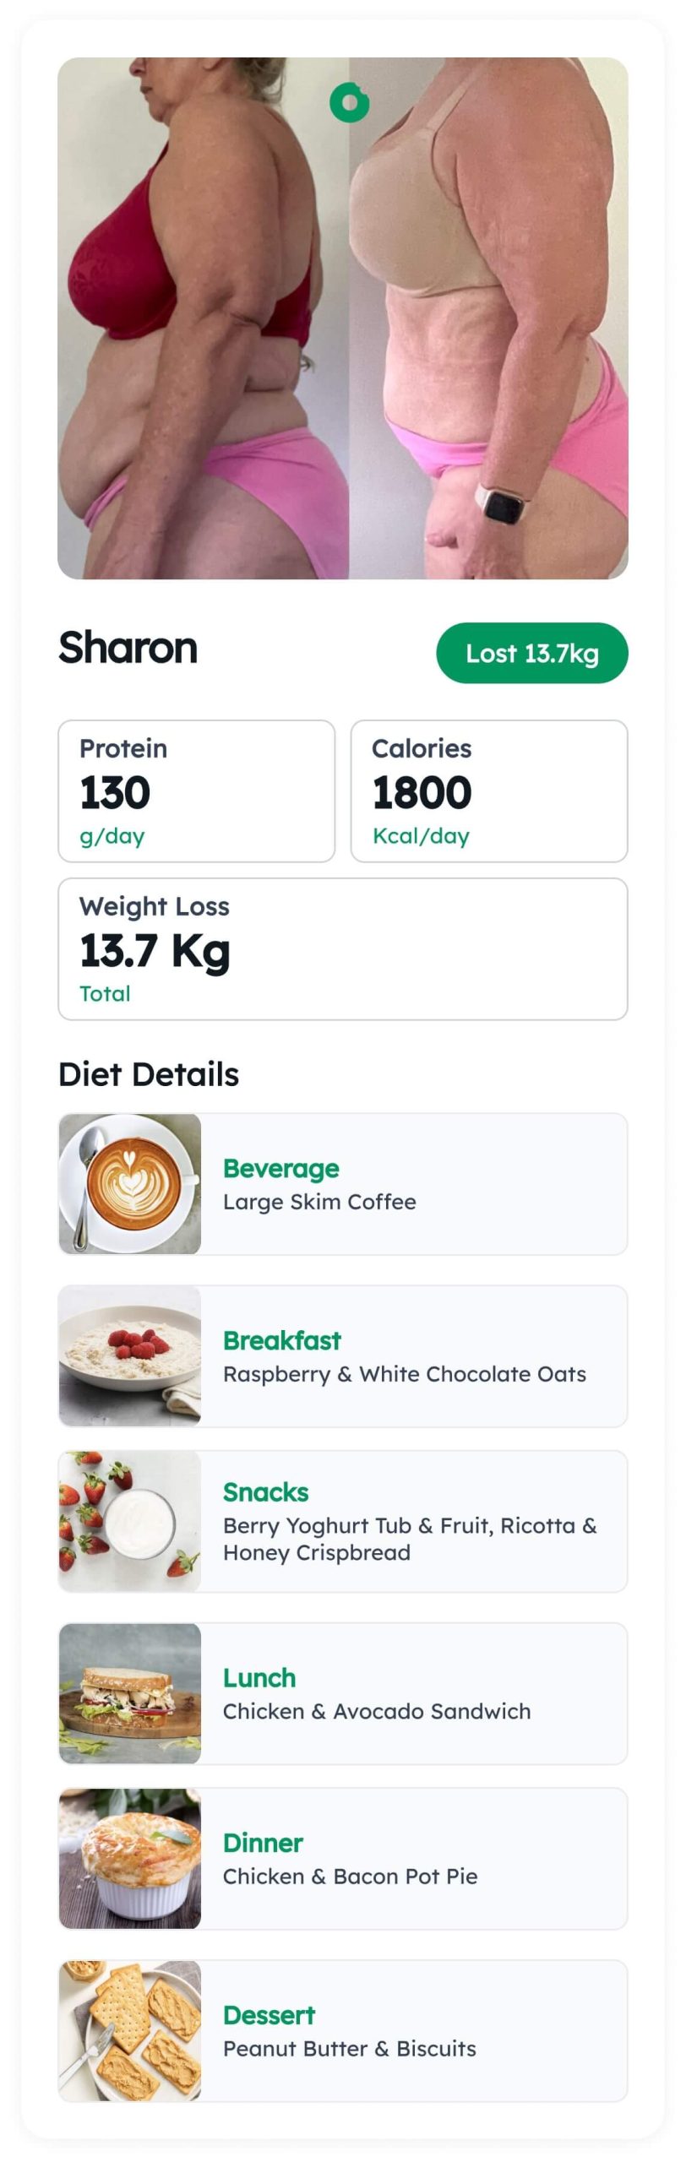Open the Weight Loss 13.7 Kg card
The image size is (686, 2162).
tap(343, 949)
